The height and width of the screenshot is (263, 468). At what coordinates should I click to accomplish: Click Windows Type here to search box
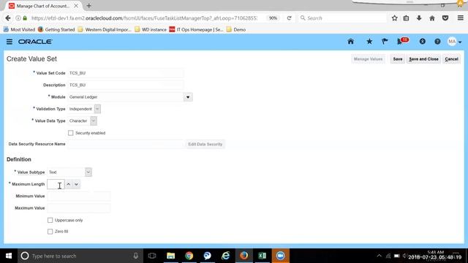pyautogui.click(x=80, y=256)
